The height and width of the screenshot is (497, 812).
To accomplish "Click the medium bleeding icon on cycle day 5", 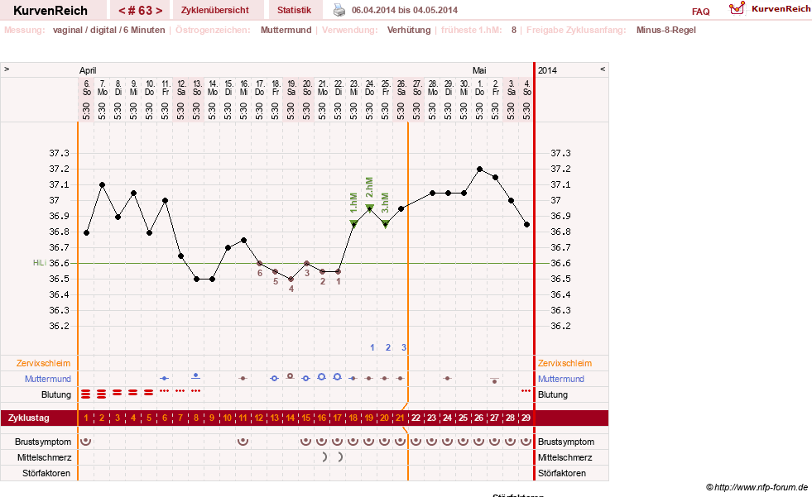I will (x=149, y=393).
